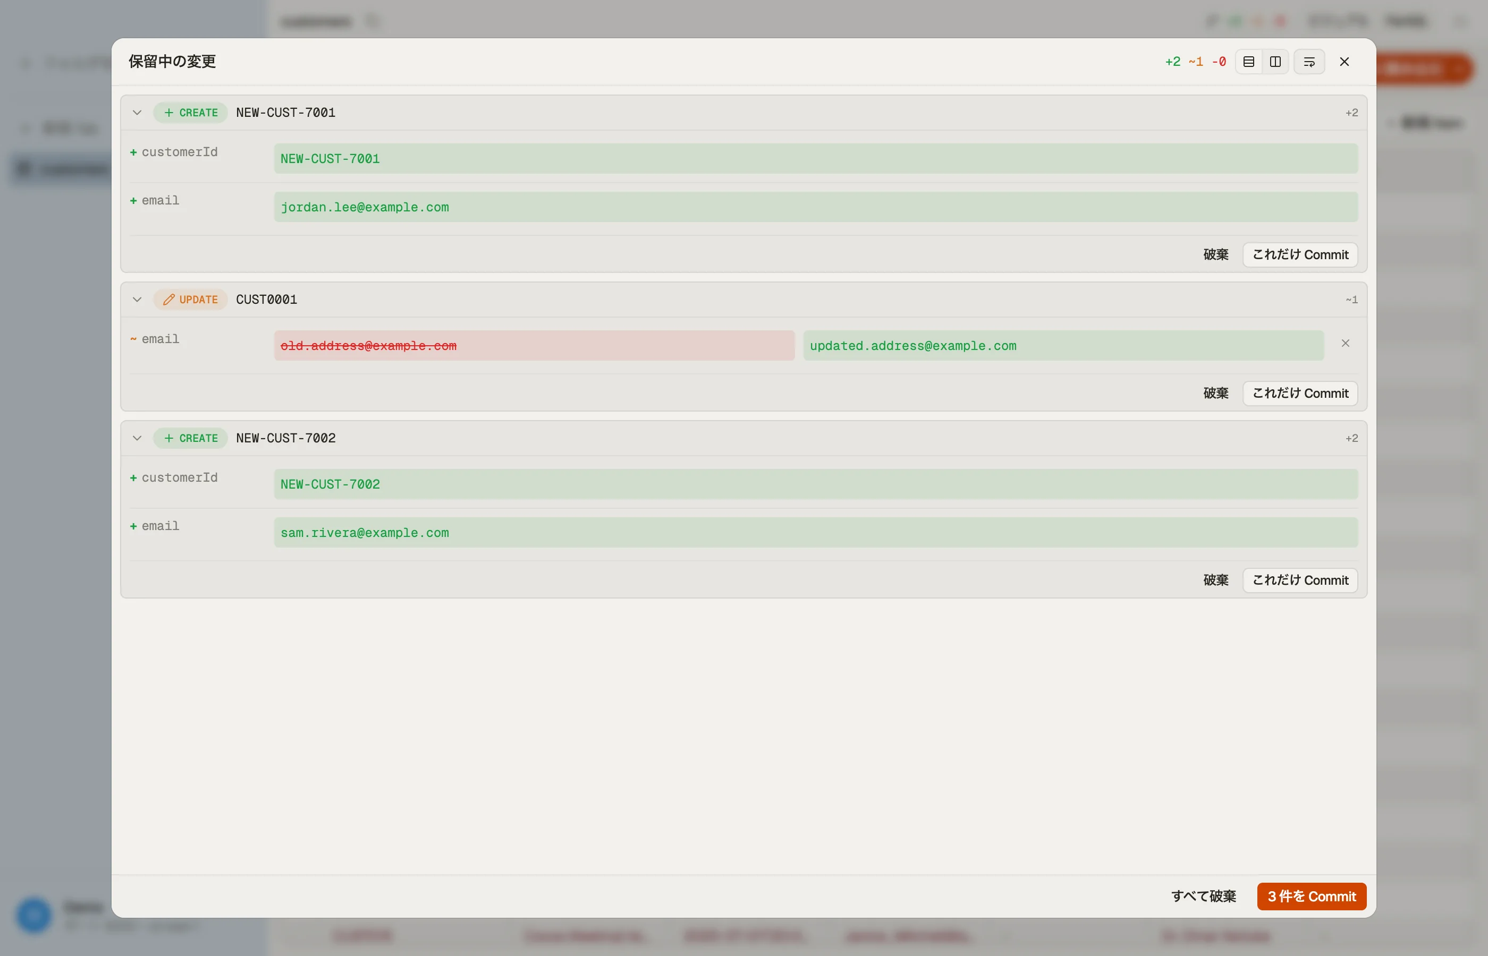Close the 保留中の変更 dialog

(x=1345, y=62)
